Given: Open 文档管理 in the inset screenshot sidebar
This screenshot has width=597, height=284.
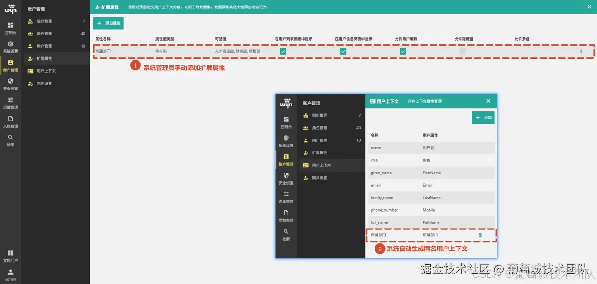Looking at the screenshot, I should [286, 215].
